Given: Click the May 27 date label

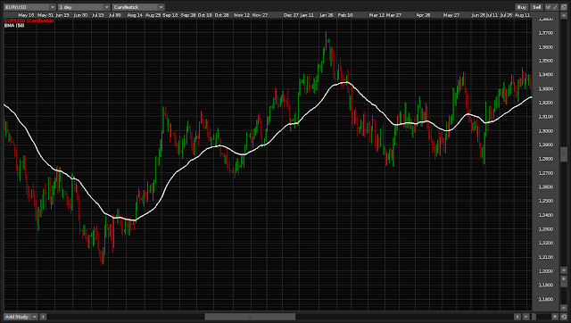Looking at the screenshot, I should click(x=451, y=15).
